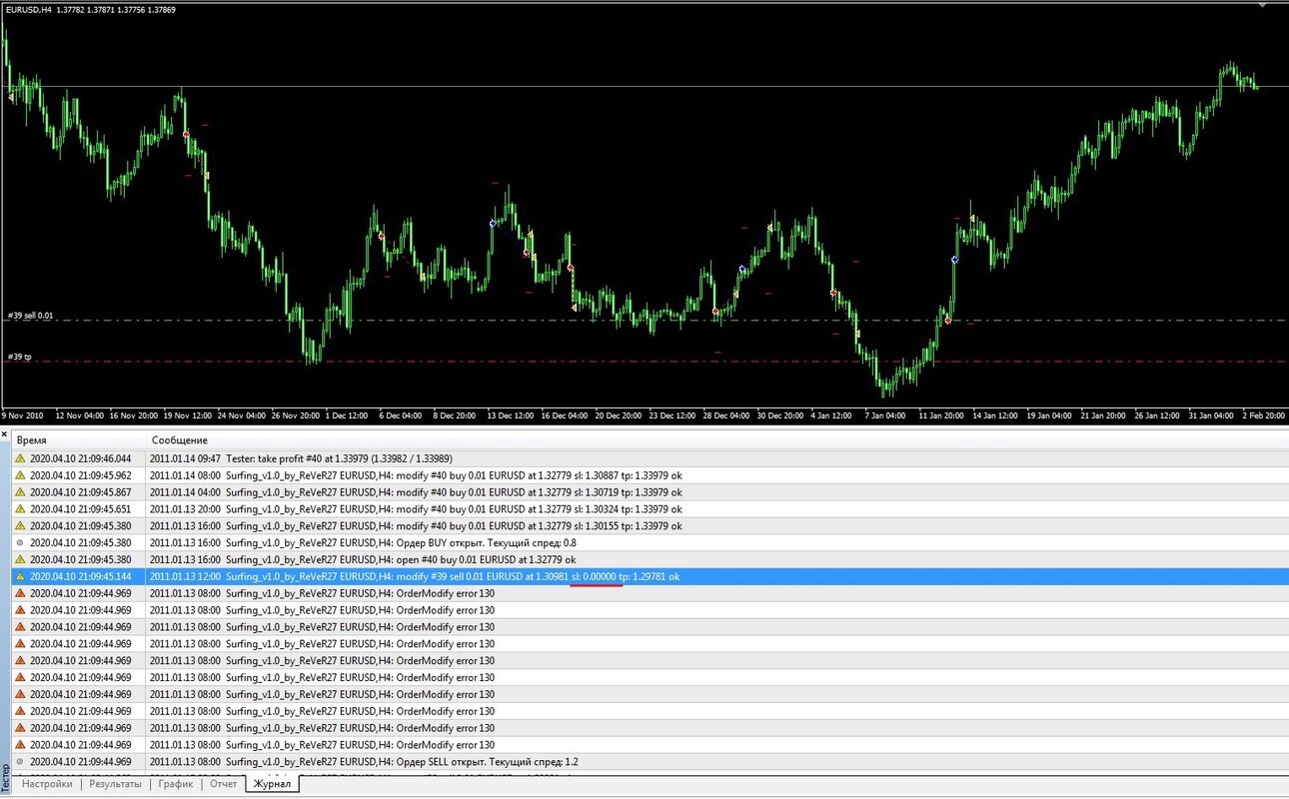The height and width of the screenshot is (799, 1289).
Task: Click the vertical Тестер panel label
Action: pyautogui.click(x=5, y=777)
